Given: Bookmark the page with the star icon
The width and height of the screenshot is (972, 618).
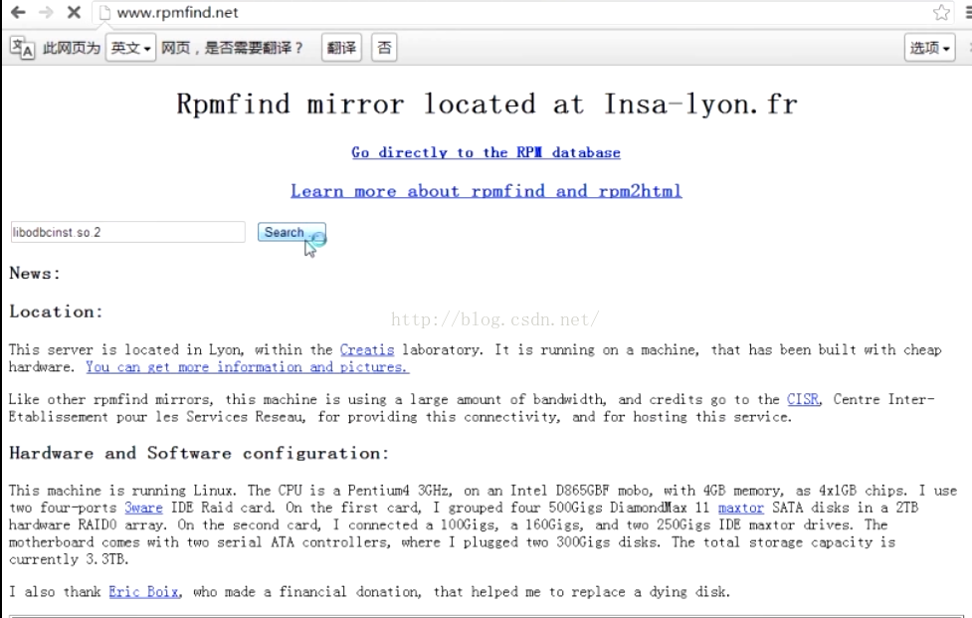Looking at the screenshot, I should tap(941, 12).
